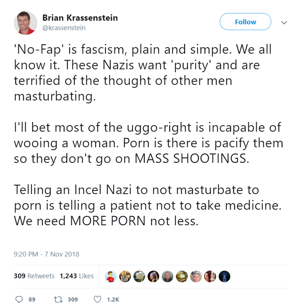293x308 pixels.
Task: Click the pearl earring painting avatar
Action: [154, 276]
